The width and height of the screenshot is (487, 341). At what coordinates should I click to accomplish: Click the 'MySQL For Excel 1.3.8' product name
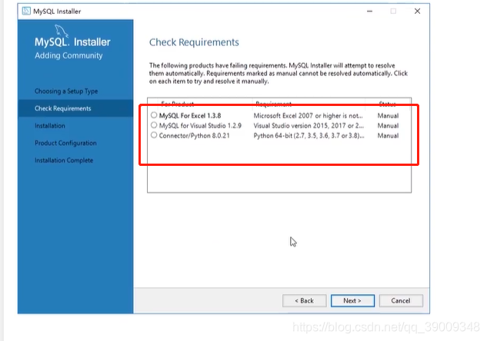click(x=190, y=116)
